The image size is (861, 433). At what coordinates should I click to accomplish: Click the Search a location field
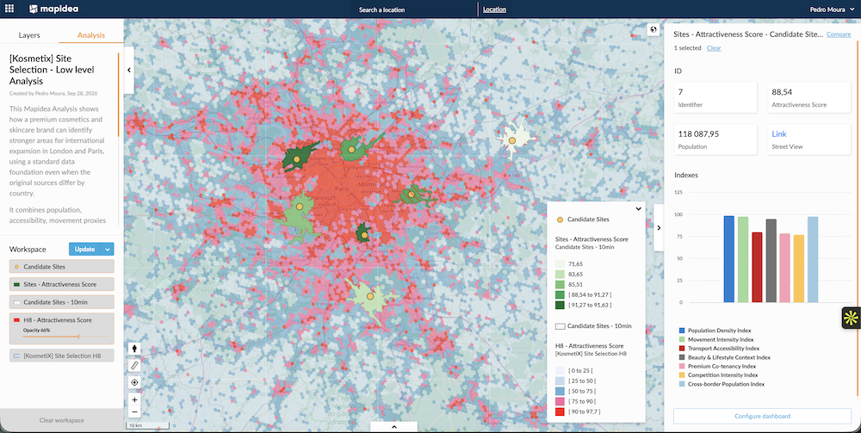381,9
